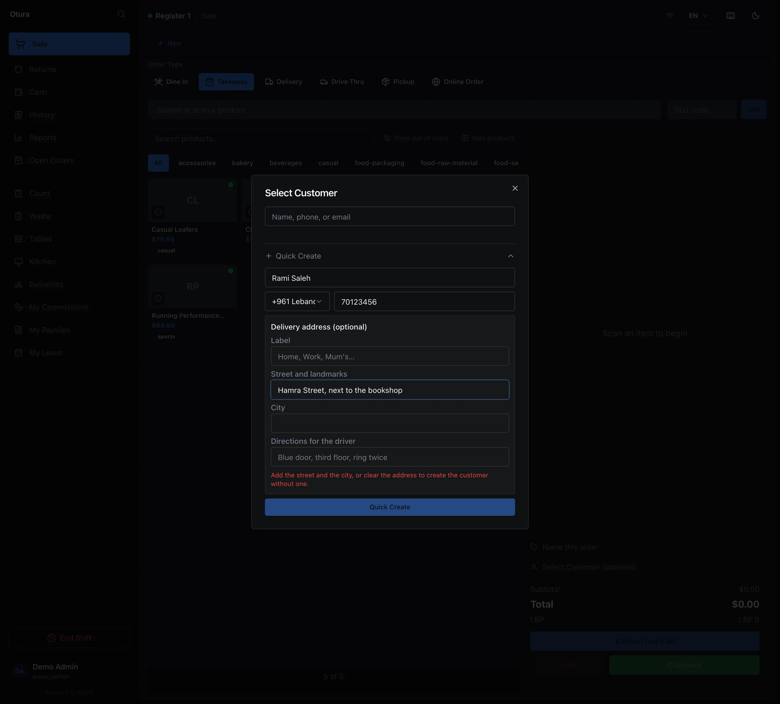Open My Leave in the sidebar
This screenshot has height=704, width=780.
pyautogui.click(x=69, y=353)
